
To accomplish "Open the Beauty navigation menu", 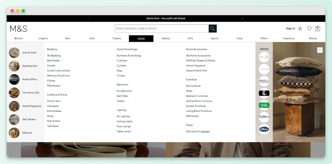I will pos(166,38).
